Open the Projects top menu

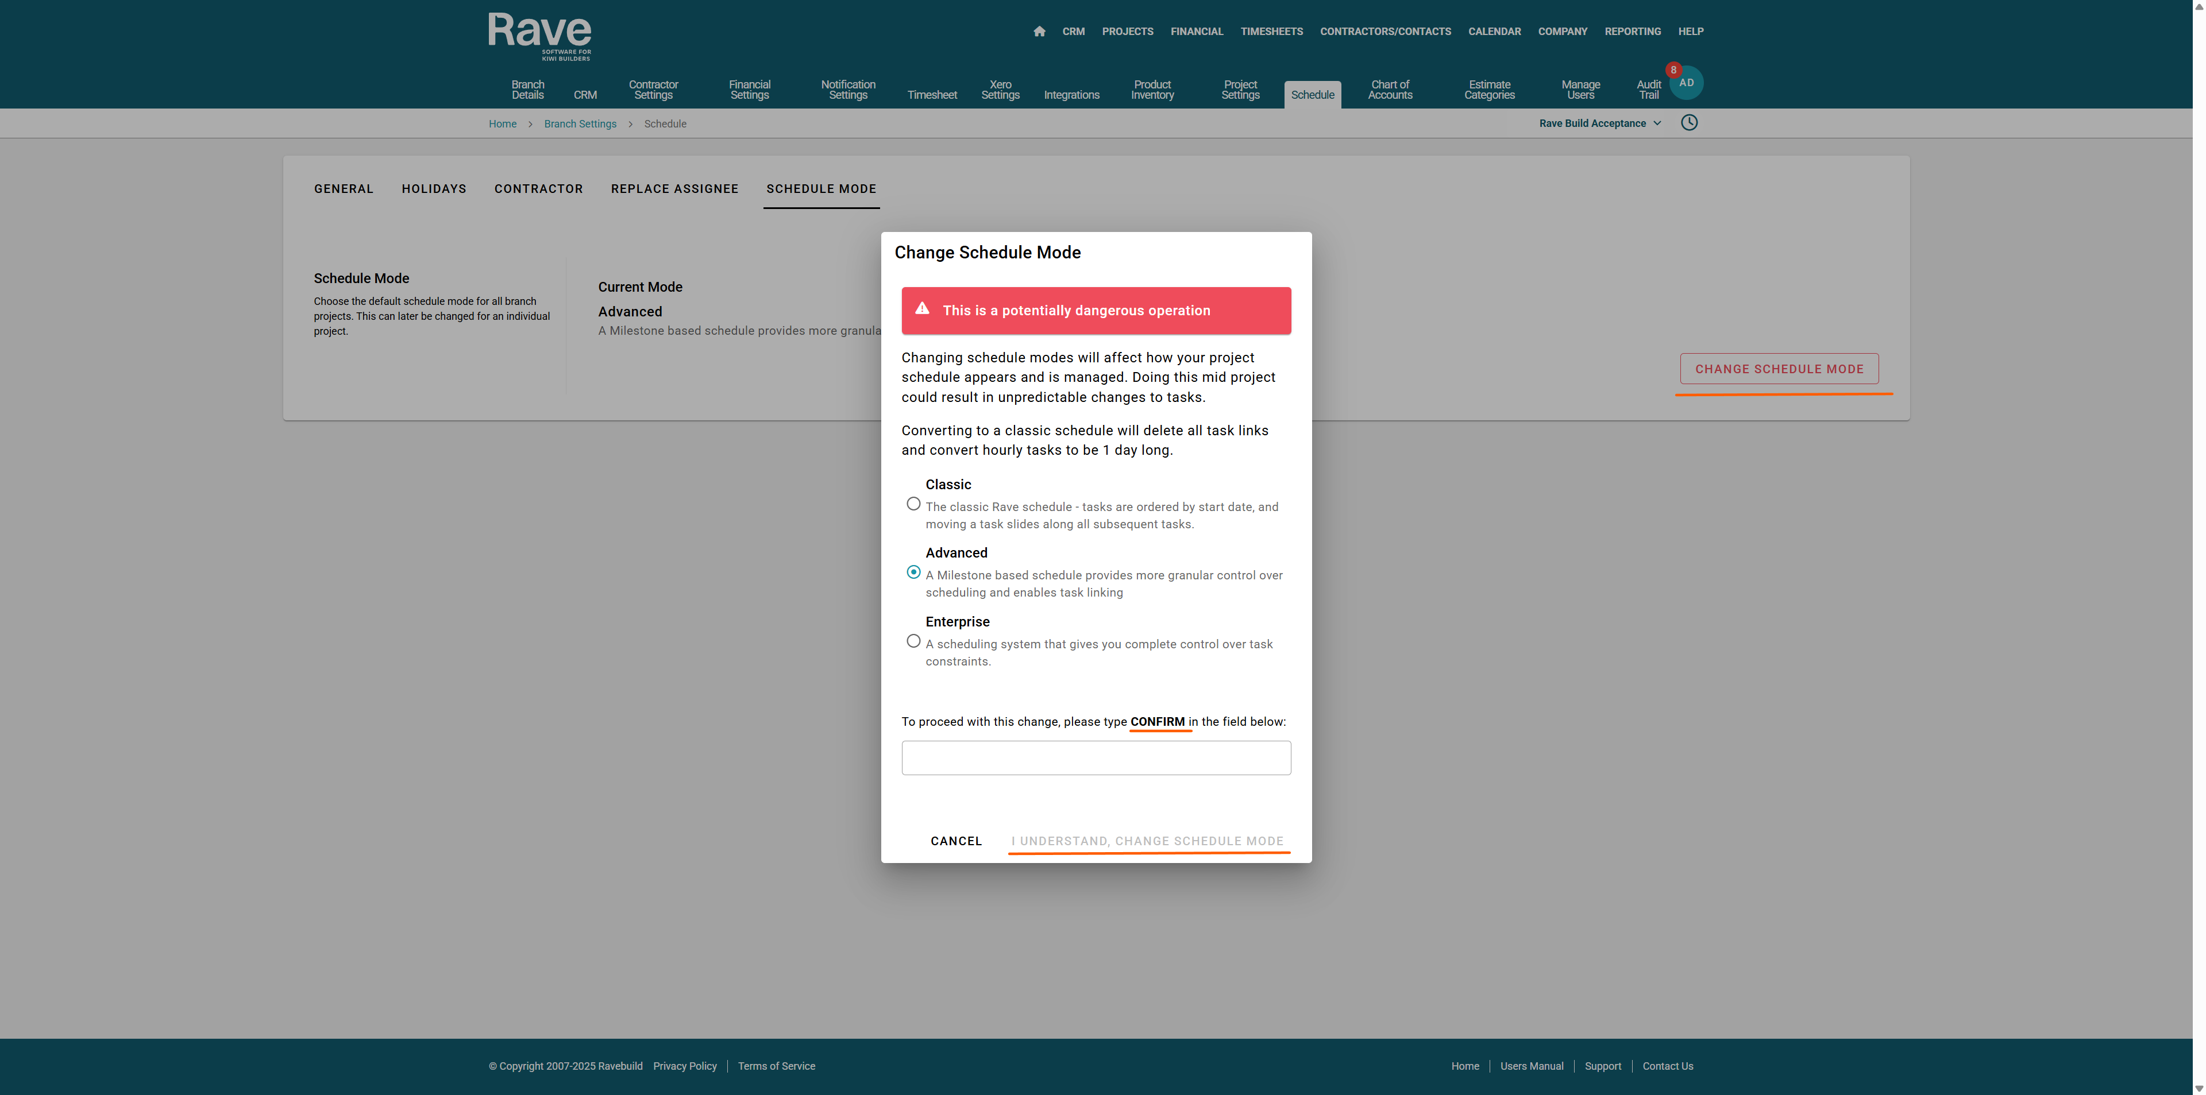coord(1127,32)
